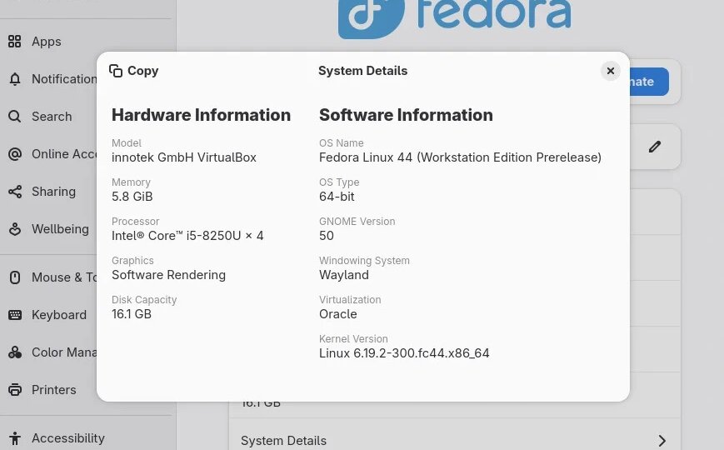This screenshot has height=450, width=724.
Task: Click the Hardware Information heading
Action: tap(202, 115)
